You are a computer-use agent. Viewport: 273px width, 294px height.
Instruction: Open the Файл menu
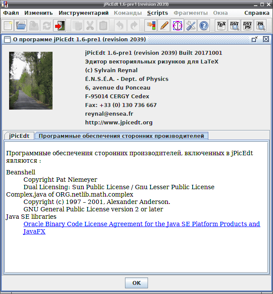(11, 13)
